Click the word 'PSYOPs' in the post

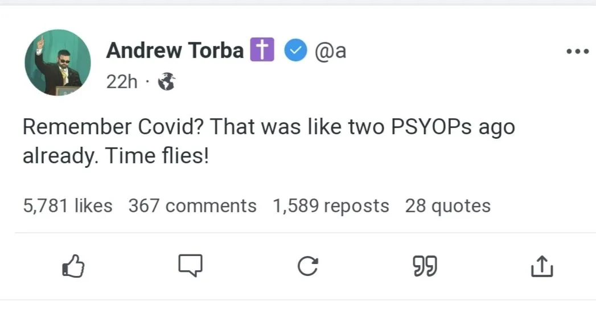(x=432, y=126)
